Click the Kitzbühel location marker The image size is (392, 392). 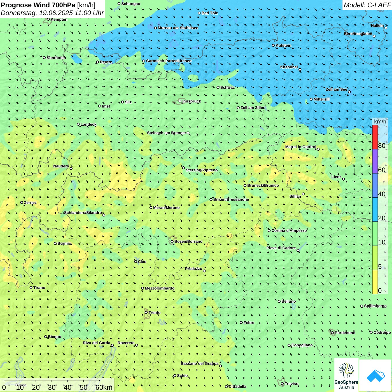(x=300, y=70)
